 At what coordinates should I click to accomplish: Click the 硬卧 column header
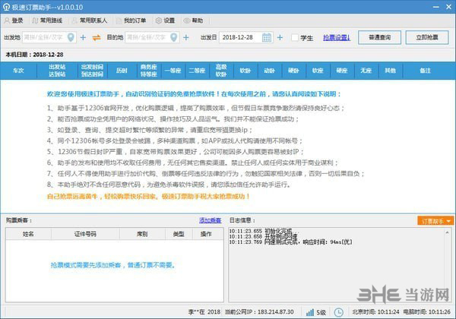click(293, 71)
